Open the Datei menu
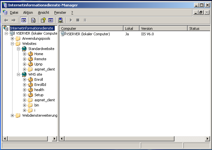 (x=14, y=13)
